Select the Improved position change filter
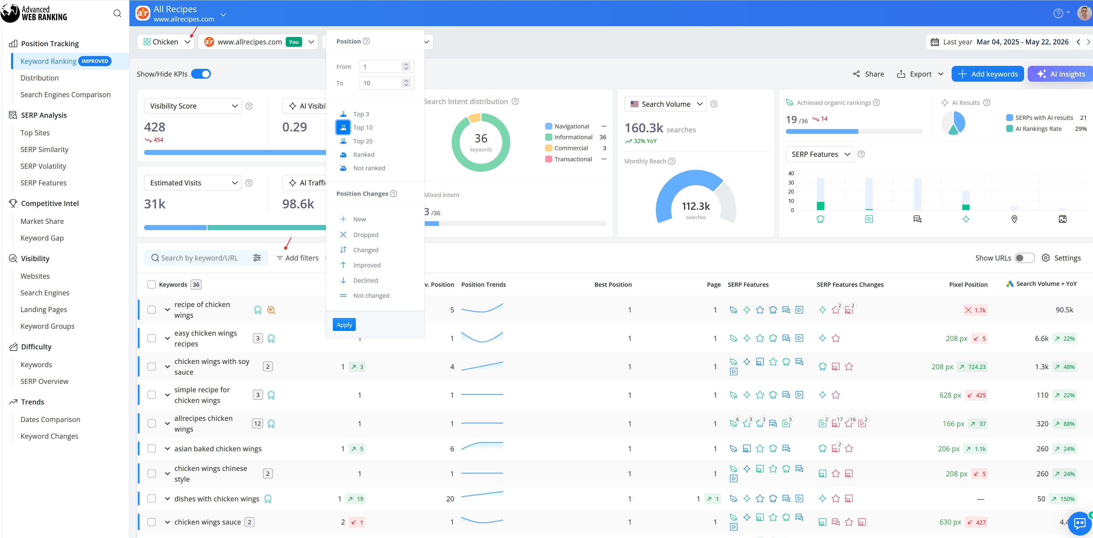Screen dimensions: 1093x538 pos(367,265)
